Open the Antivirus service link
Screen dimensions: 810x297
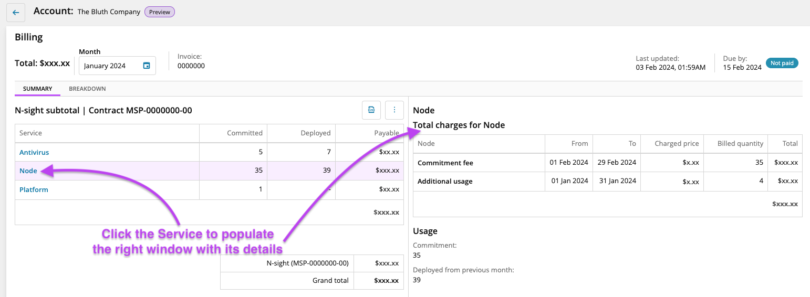34,152
